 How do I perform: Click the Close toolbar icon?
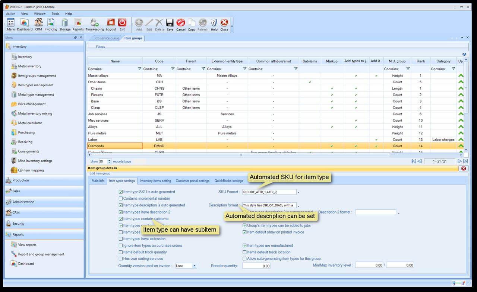[x=224, y=25]
